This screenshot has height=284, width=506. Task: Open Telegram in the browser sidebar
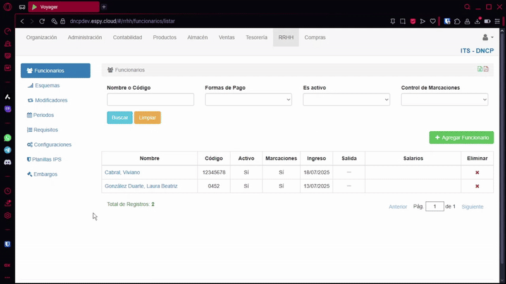click(x=8, y=150)
